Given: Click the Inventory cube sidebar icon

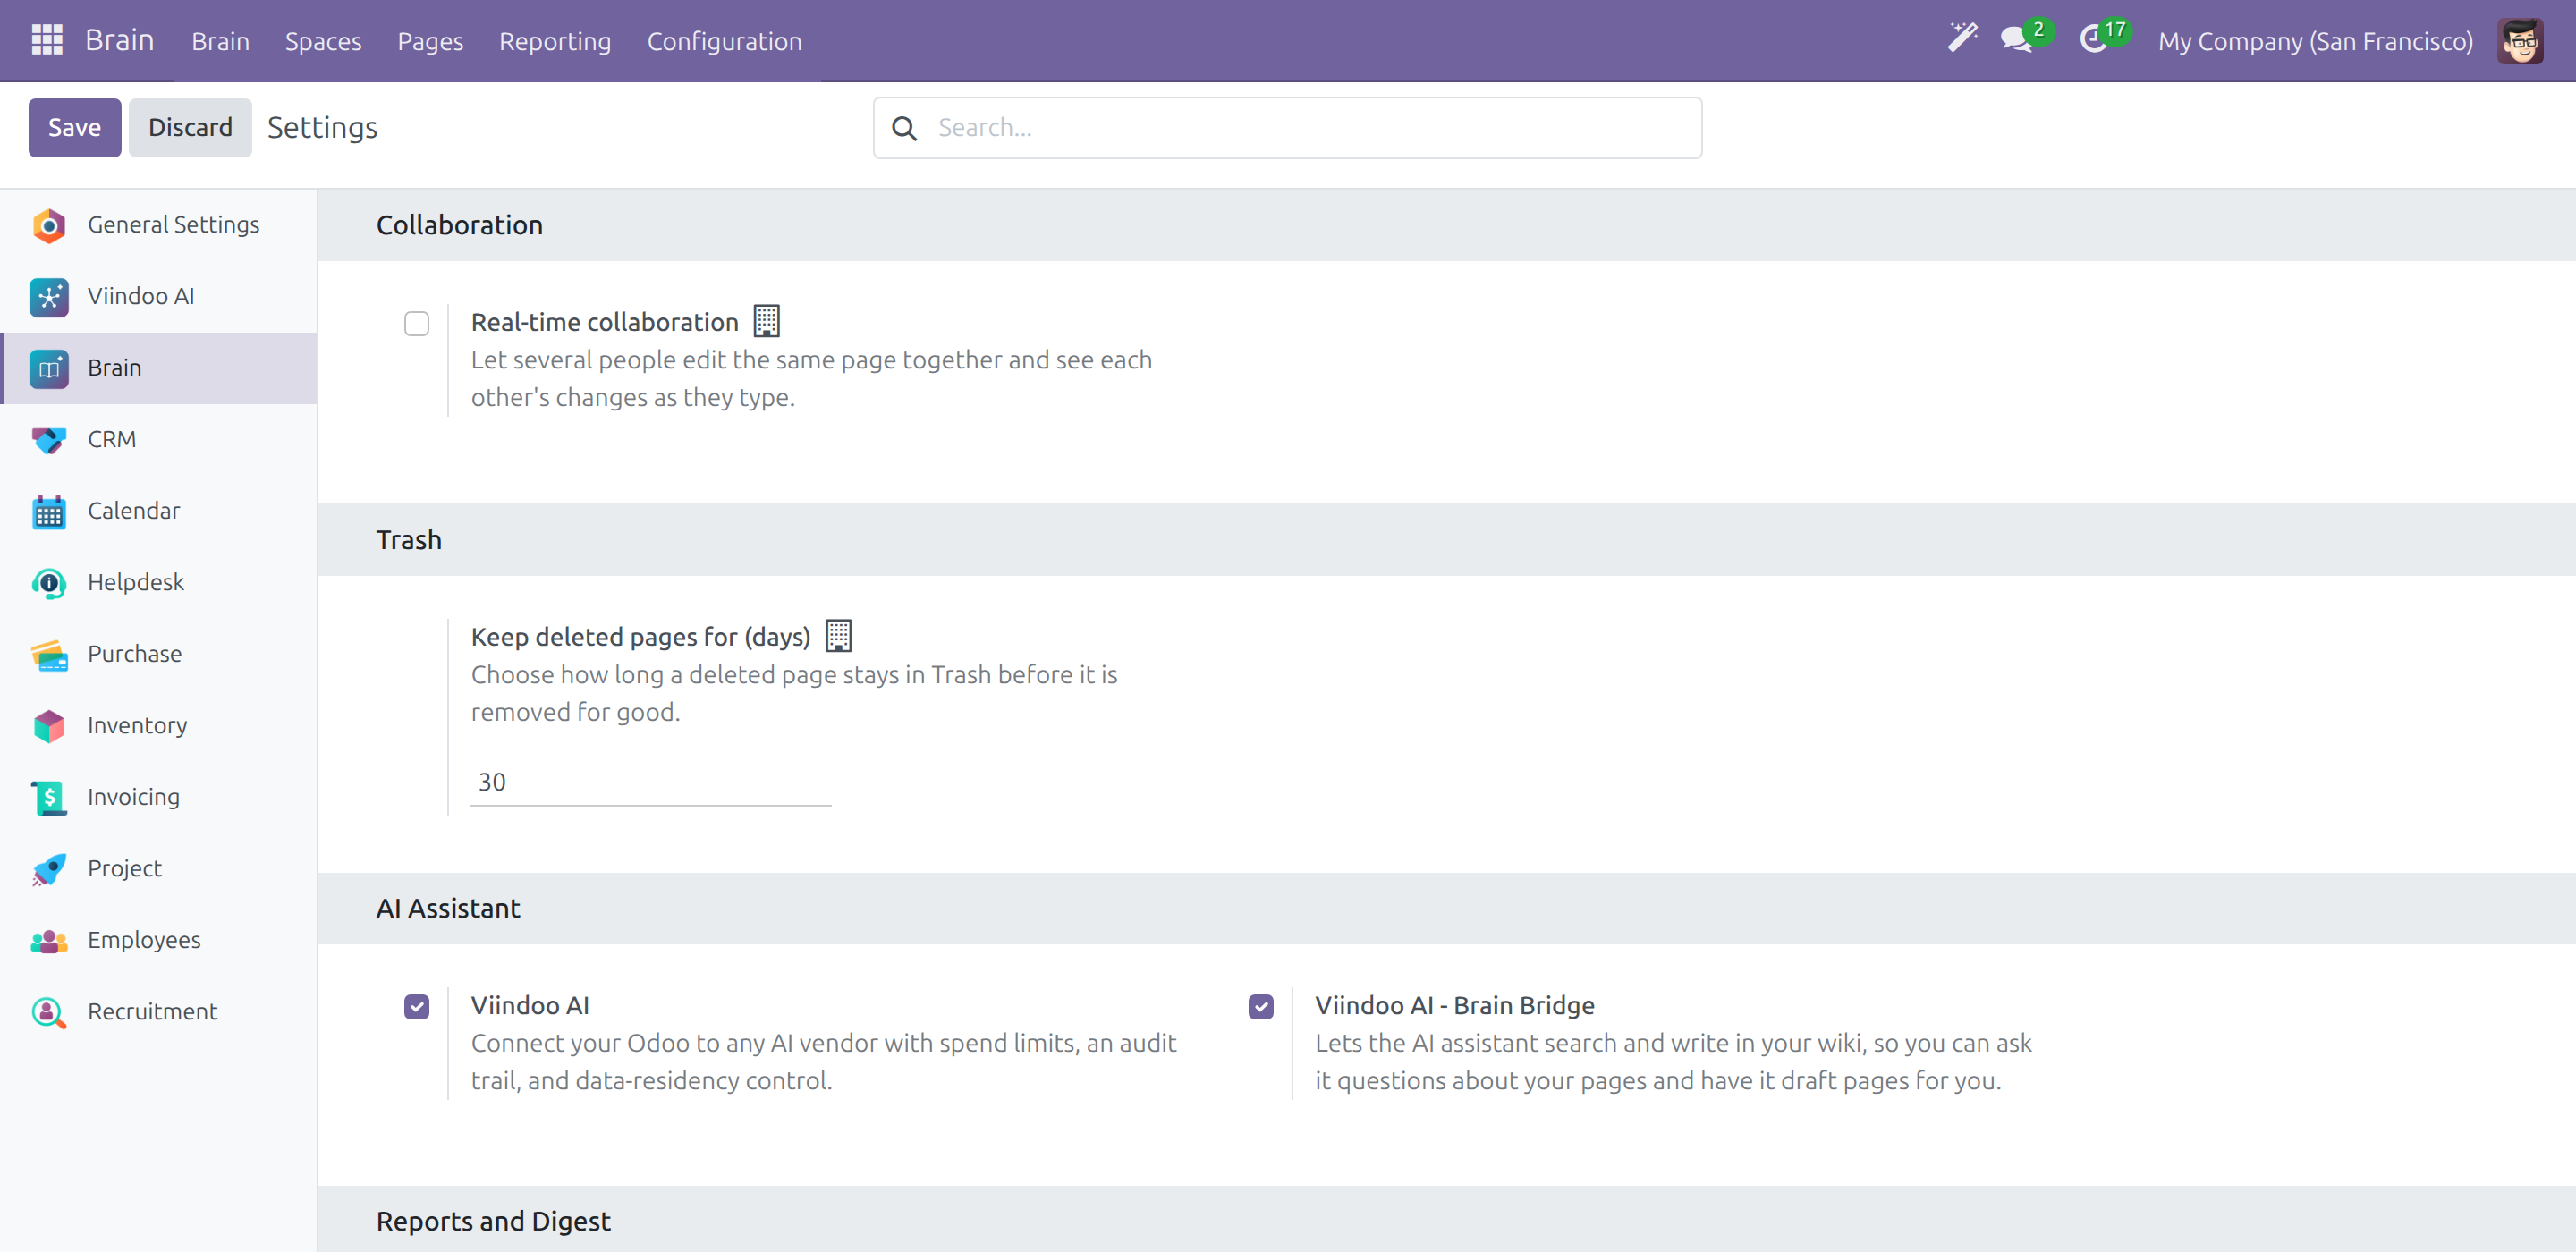Looking at the screenshot, I should coord(49,726).
